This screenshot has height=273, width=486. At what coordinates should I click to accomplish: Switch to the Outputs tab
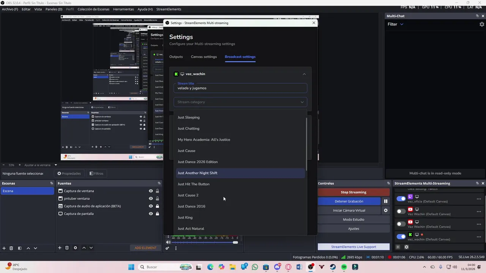(176, 57)
